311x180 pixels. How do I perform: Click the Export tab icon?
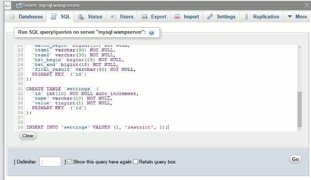tap(144, 16)
